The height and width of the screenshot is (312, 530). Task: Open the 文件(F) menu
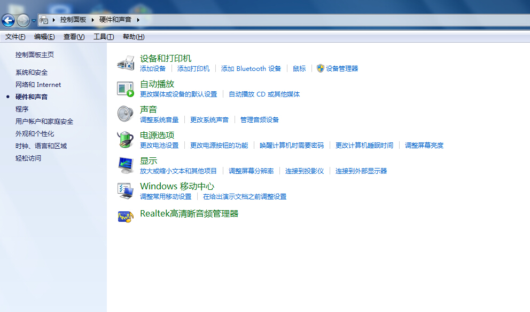tap(15, 37)
